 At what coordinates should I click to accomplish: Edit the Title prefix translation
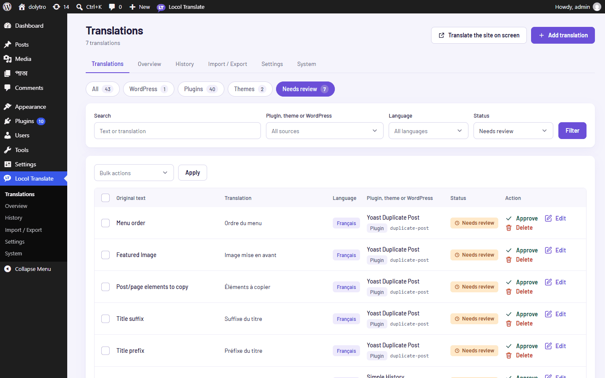tap(555, 346)
